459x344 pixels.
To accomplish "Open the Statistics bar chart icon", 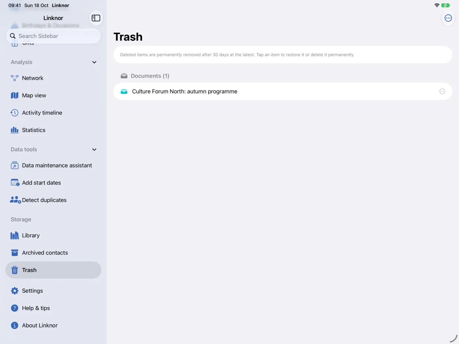I will (14, 130).
